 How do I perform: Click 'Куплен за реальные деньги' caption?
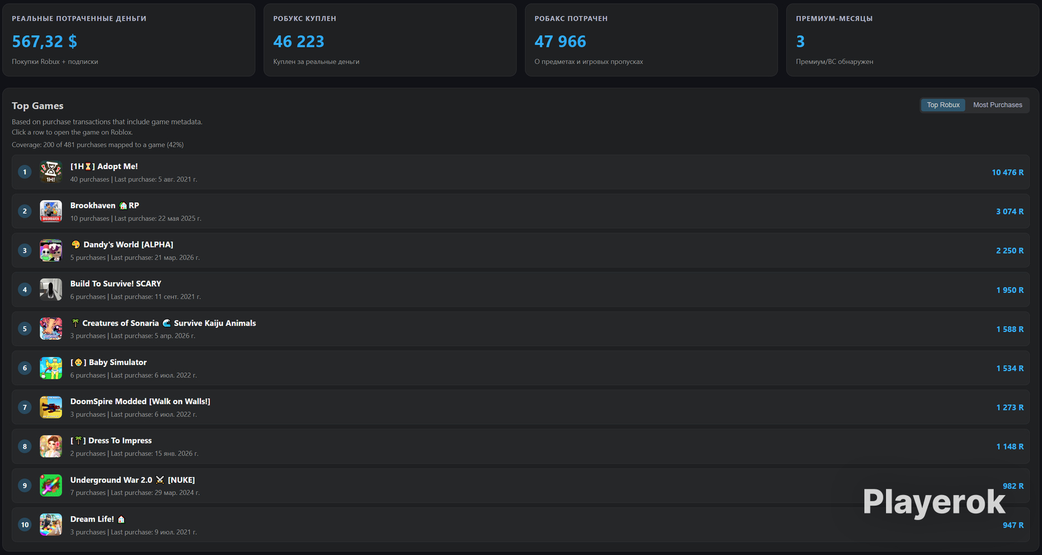tap(316, 62)
